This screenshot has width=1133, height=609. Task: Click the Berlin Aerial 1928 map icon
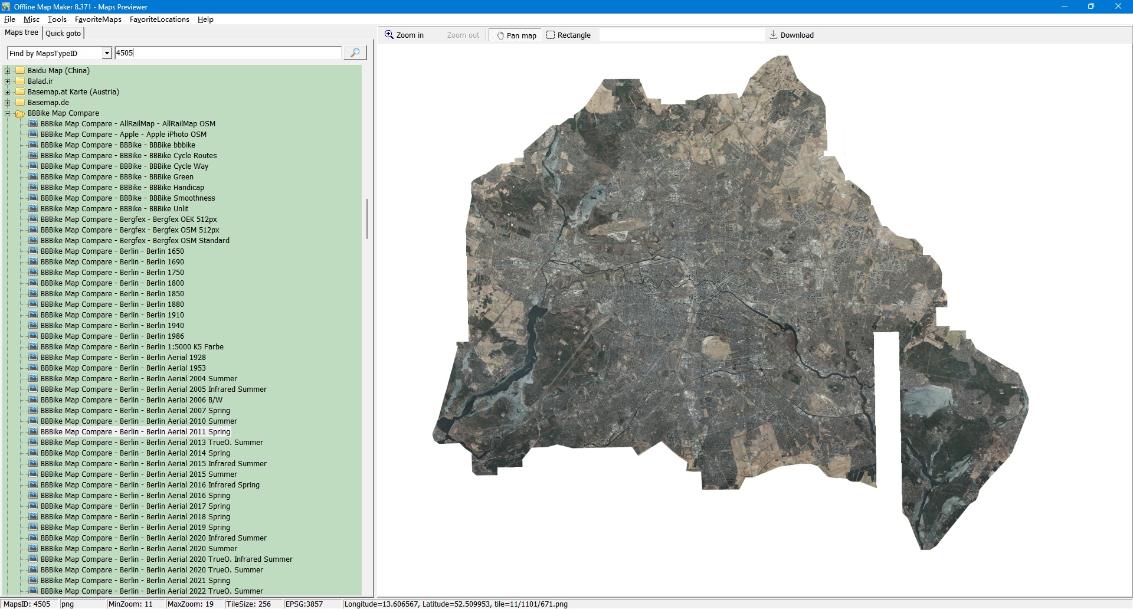[33, 358]
